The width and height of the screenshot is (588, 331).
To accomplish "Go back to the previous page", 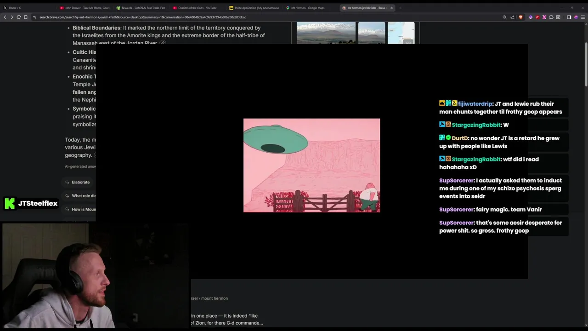I will (x=5, y=17).
